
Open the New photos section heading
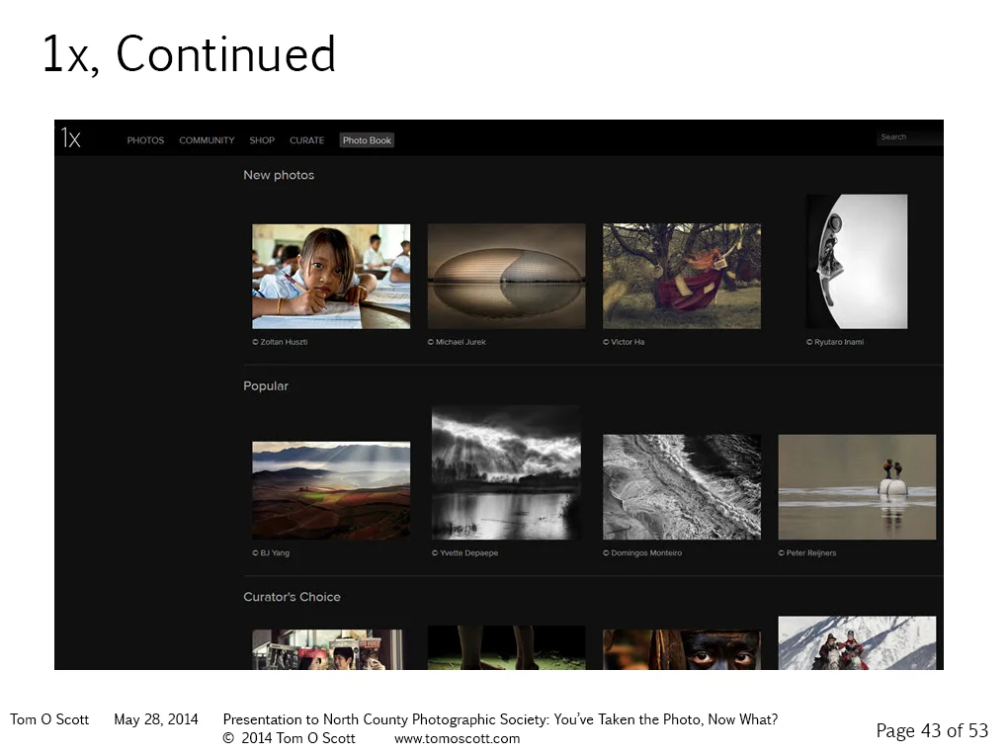click(279, 175)
